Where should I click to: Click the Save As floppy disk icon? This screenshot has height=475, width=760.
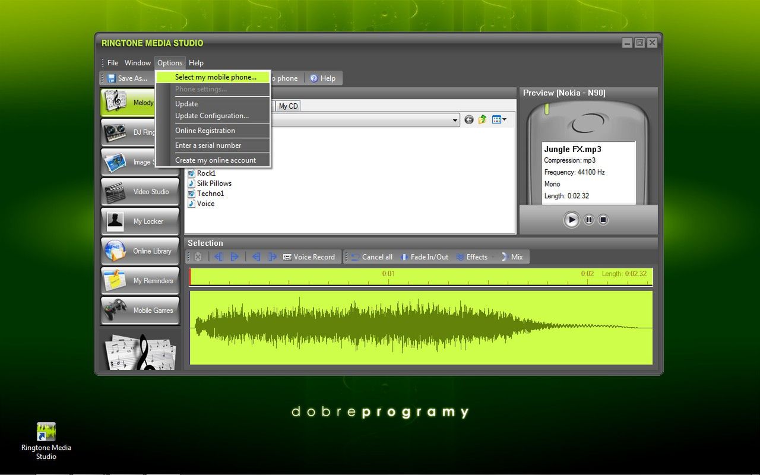tap(112, 78)
